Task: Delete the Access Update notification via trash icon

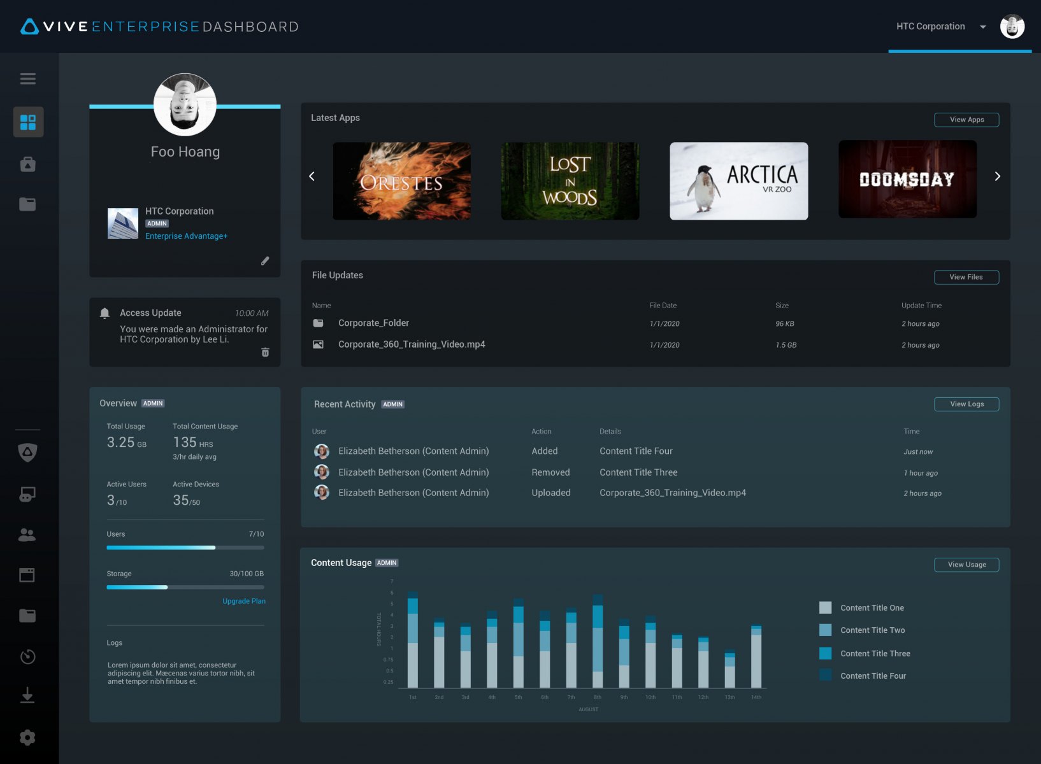Action: pyautogui.click(x=265, y=352)
